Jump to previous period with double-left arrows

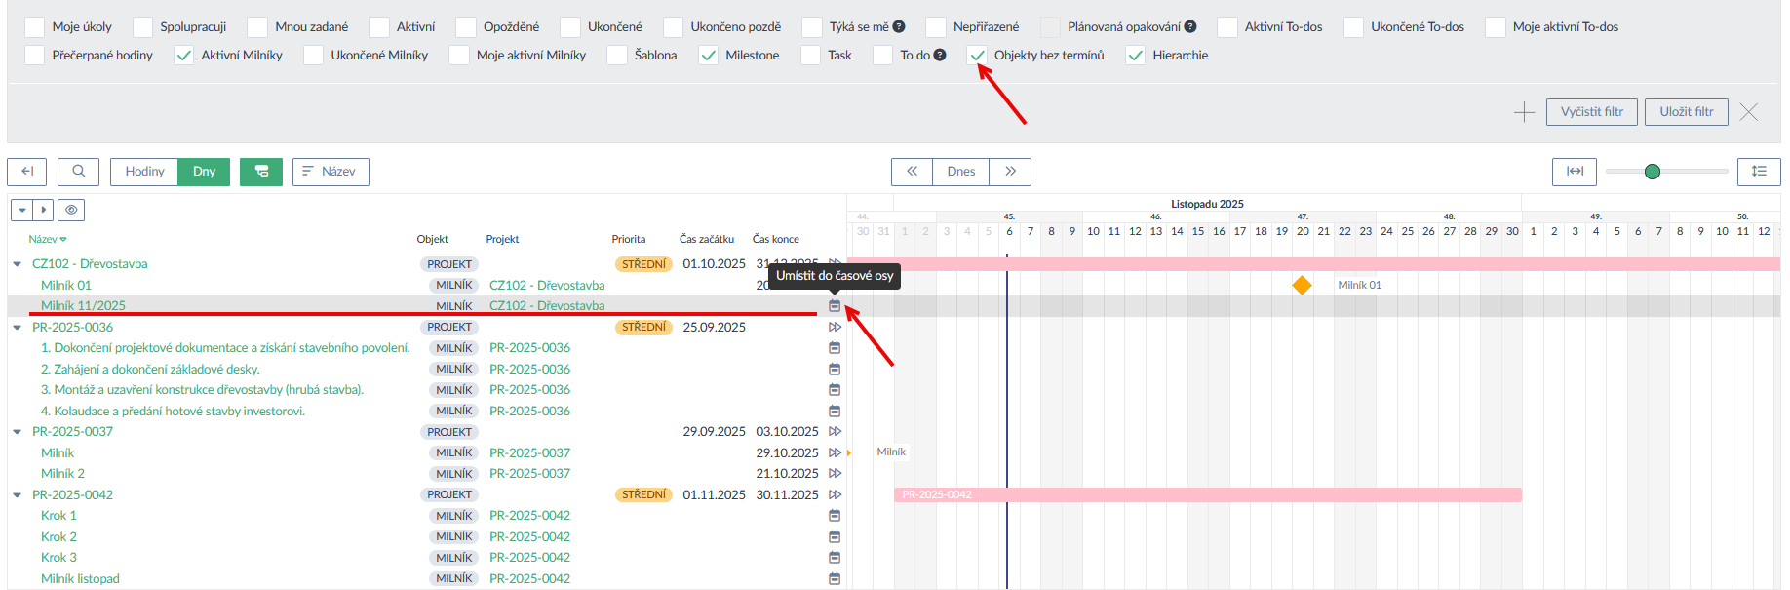click(913, 172)
